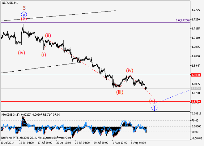Click the GBPUSD,H1 chart title
The image size is (204, 146).
(x=10, y=3)
